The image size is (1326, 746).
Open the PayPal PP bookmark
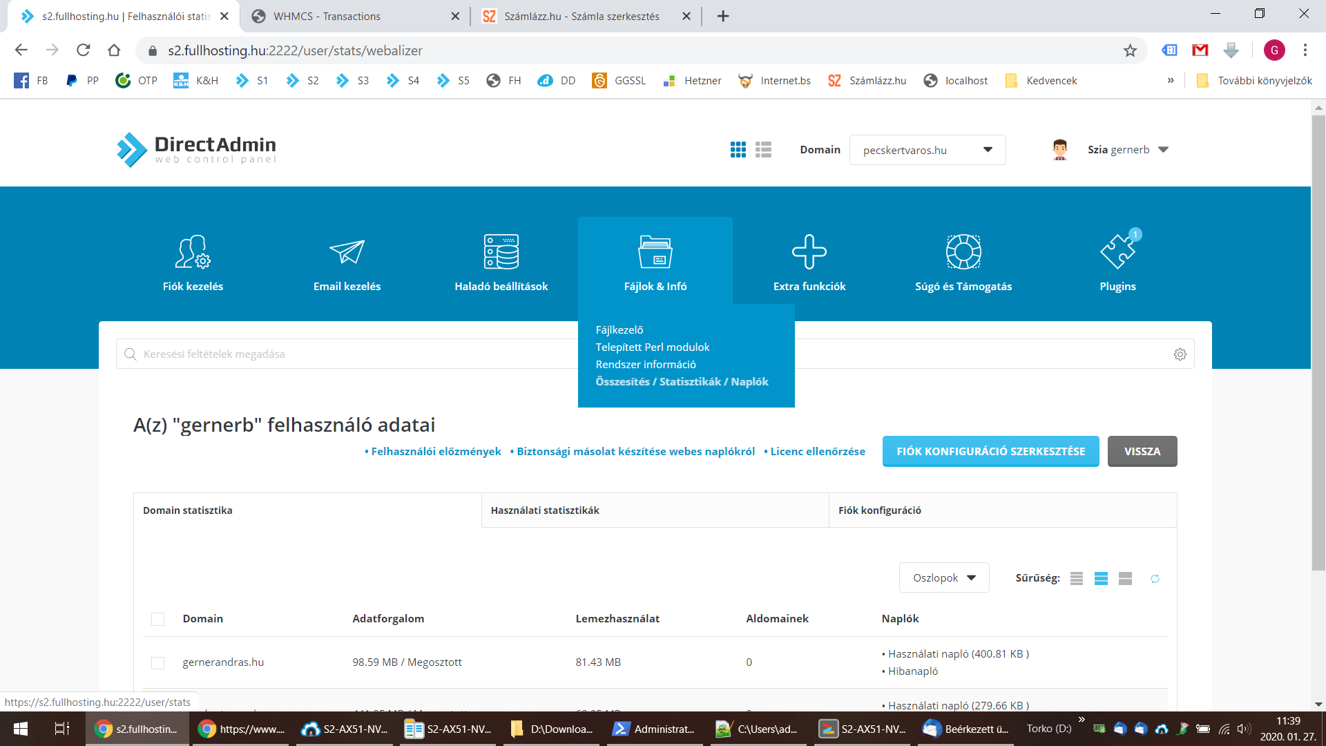coord(82,81)
